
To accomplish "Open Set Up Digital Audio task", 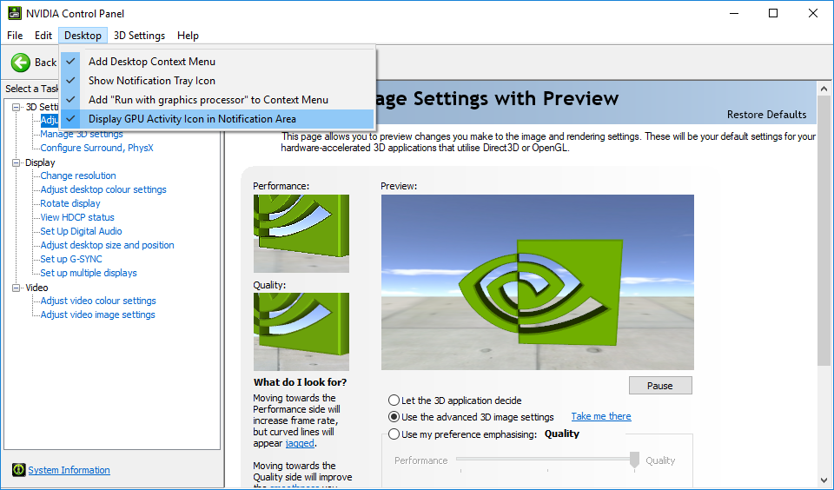I will [81, 231].
